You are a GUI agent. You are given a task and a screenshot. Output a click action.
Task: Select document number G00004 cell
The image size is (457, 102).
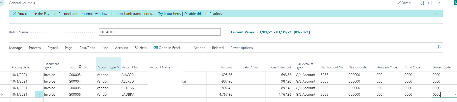pos(82,81)
